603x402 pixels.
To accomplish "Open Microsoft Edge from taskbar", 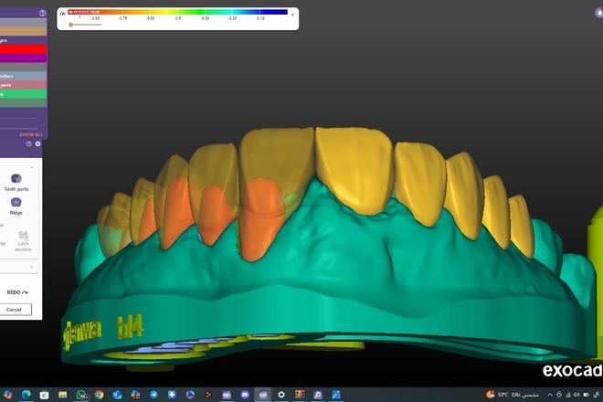I will pyautogui.click(x=26, y=395).
